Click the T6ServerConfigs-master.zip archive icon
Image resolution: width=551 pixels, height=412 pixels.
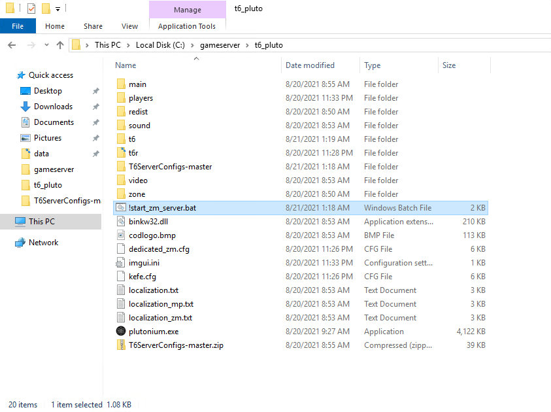pos(120,345)
